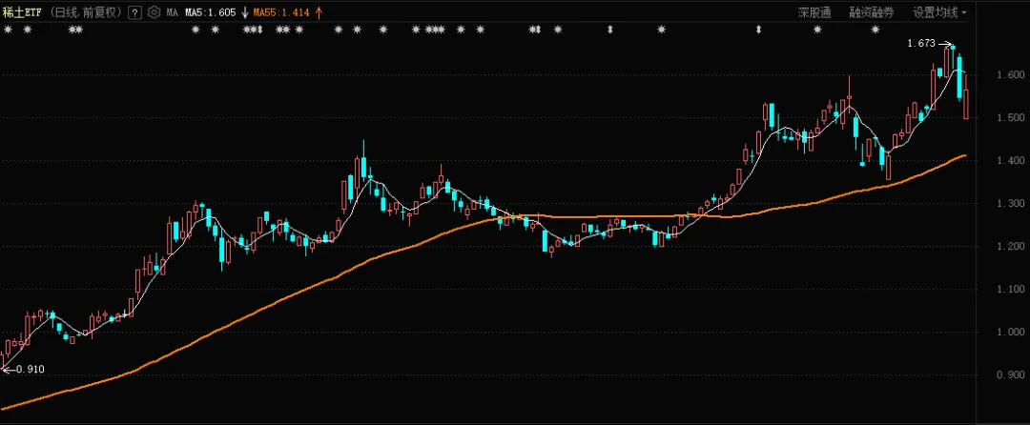Select the orange MA55:1.414 value label
The width and height of the screenshot is (1030, 425).
tap(281, 12)
